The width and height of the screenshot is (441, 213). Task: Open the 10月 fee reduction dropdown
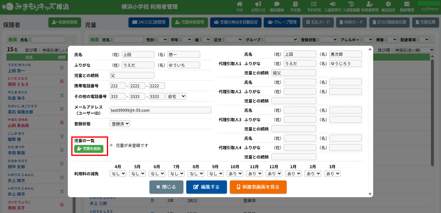click(x=235, y=173)
